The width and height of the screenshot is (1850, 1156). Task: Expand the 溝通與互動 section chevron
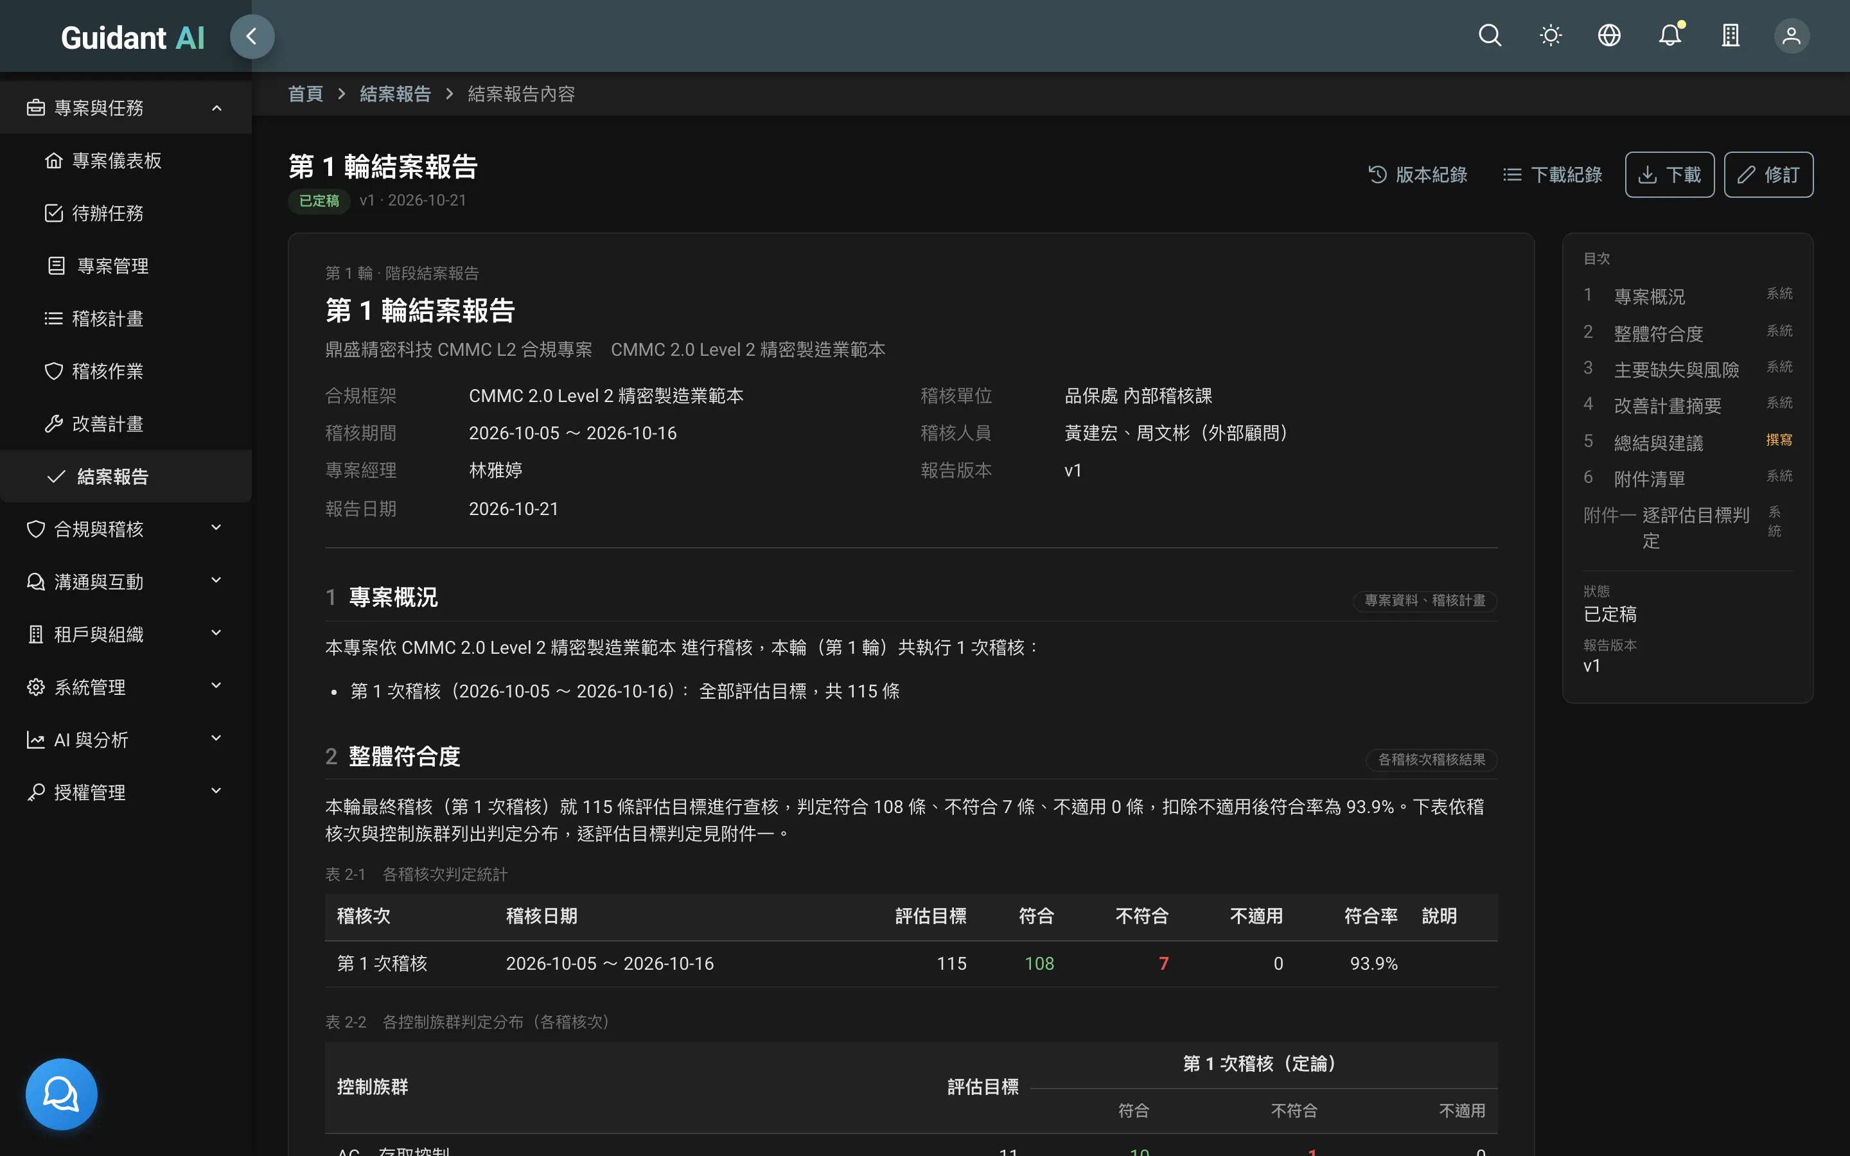pos(216,581)
